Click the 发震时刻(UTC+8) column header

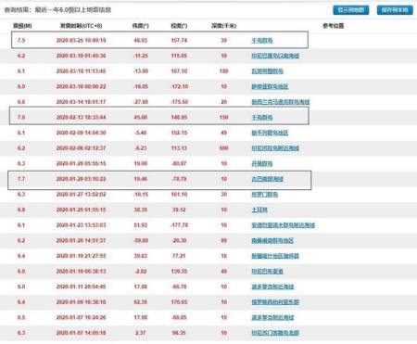[81, 26]
